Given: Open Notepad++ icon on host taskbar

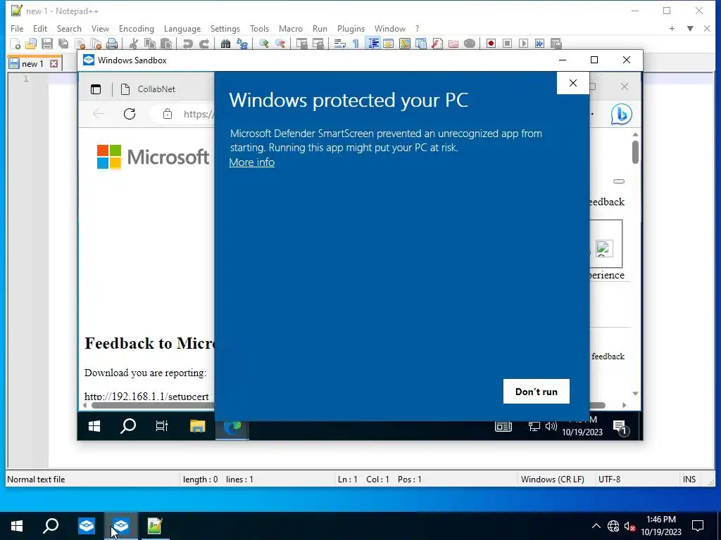Looking at the screenshot, I should tap(155, 526).
